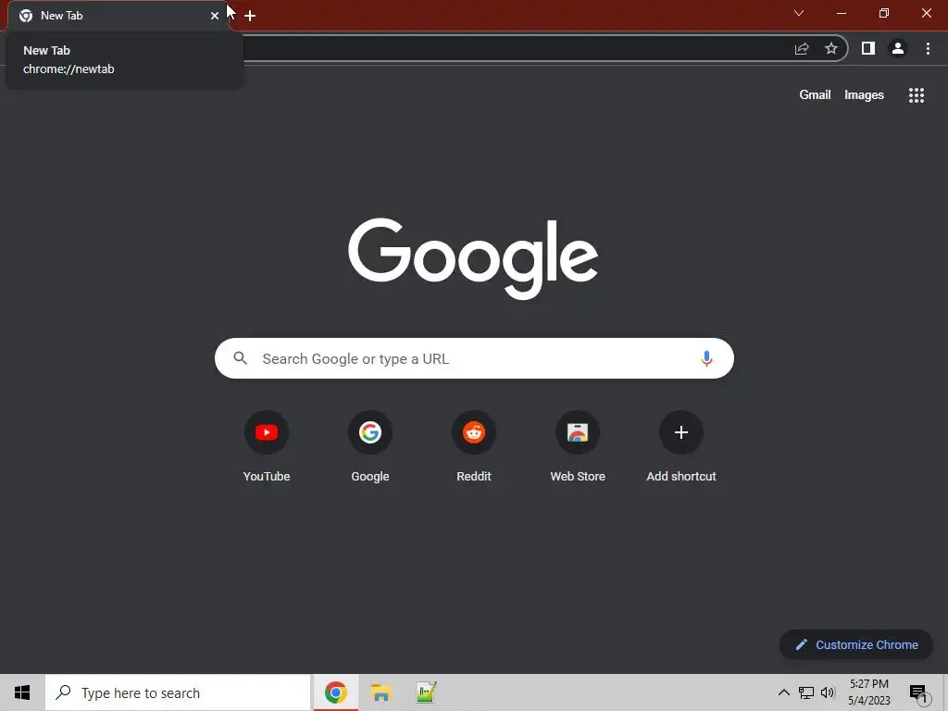Go to Google Images
This screenshot has height=711, width=948.
point(864,95)
